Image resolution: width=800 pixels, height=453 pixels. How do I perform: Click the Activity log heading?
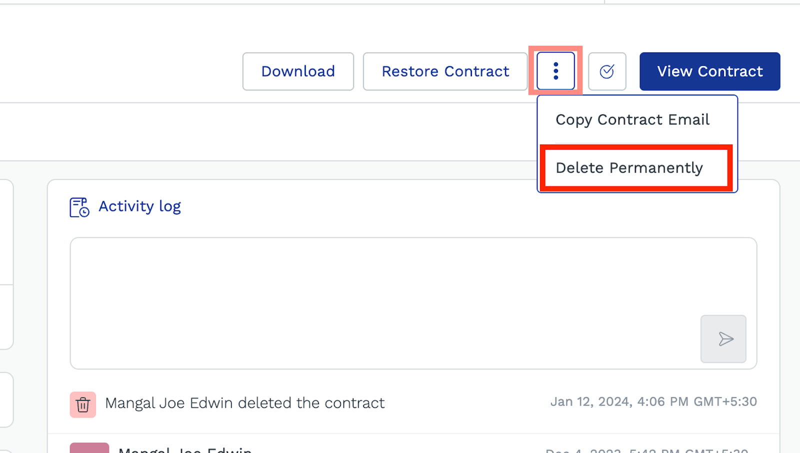coord(139,206)
